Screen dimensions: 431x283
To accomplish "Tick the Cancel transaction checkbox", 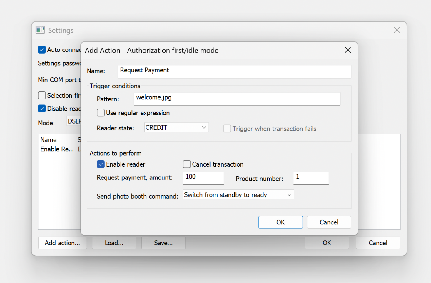I will click(x=187, y=164).
